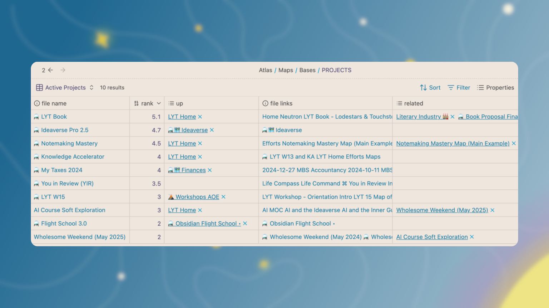Image resolution: width=549 pixels, height=308 pixels.
Task: Click the table icon beside Active Projects
Action: pyautogui.click(x=39, y=88)
